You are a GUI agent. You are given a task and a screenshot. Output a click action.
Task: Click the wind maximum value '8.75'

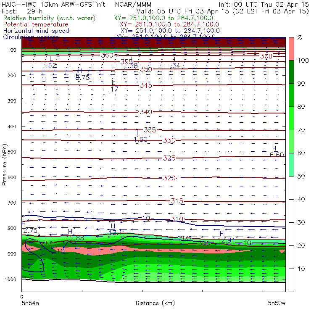pos(82,78)
